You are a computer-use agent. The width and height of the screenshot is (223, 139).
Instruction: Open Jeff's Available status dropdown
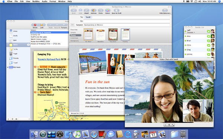tap(191, 33)
